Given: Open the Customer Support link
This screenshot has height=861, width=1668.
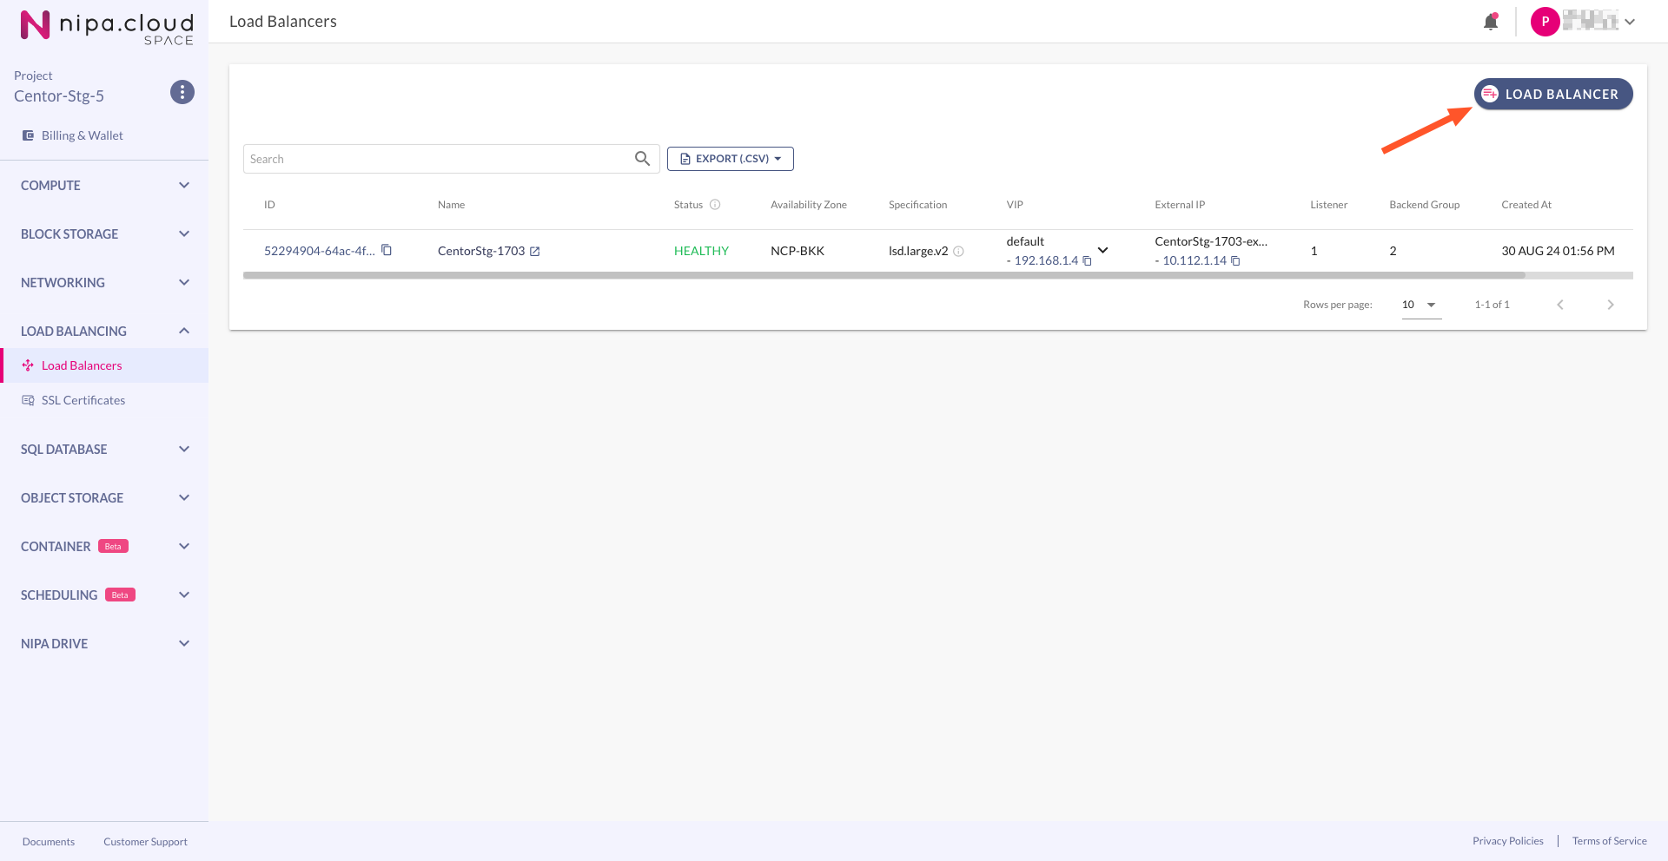Looking at the screenshot, I should coord(145,842).
